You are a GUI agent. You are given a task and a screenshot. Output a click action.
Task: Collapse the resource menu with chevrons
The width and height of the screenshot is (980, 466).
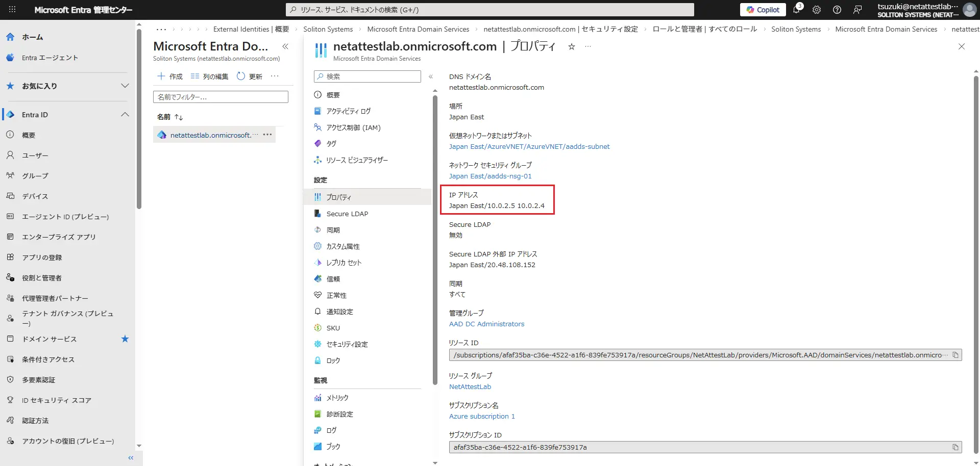[431, 76]
